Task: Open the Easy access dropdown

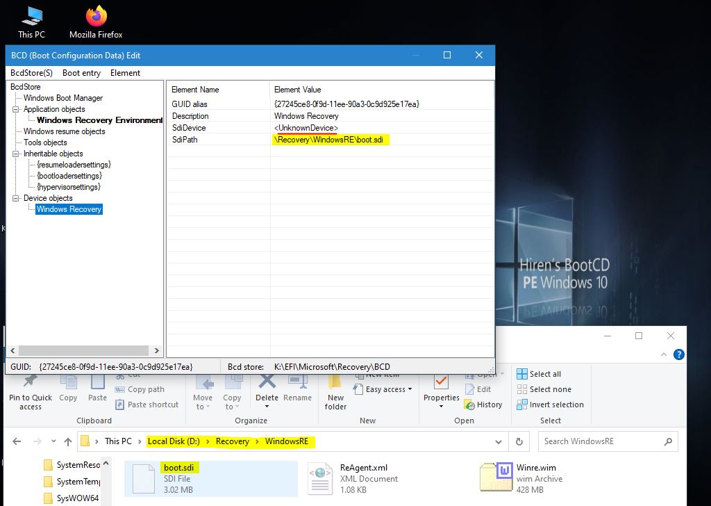Action: 388,389
